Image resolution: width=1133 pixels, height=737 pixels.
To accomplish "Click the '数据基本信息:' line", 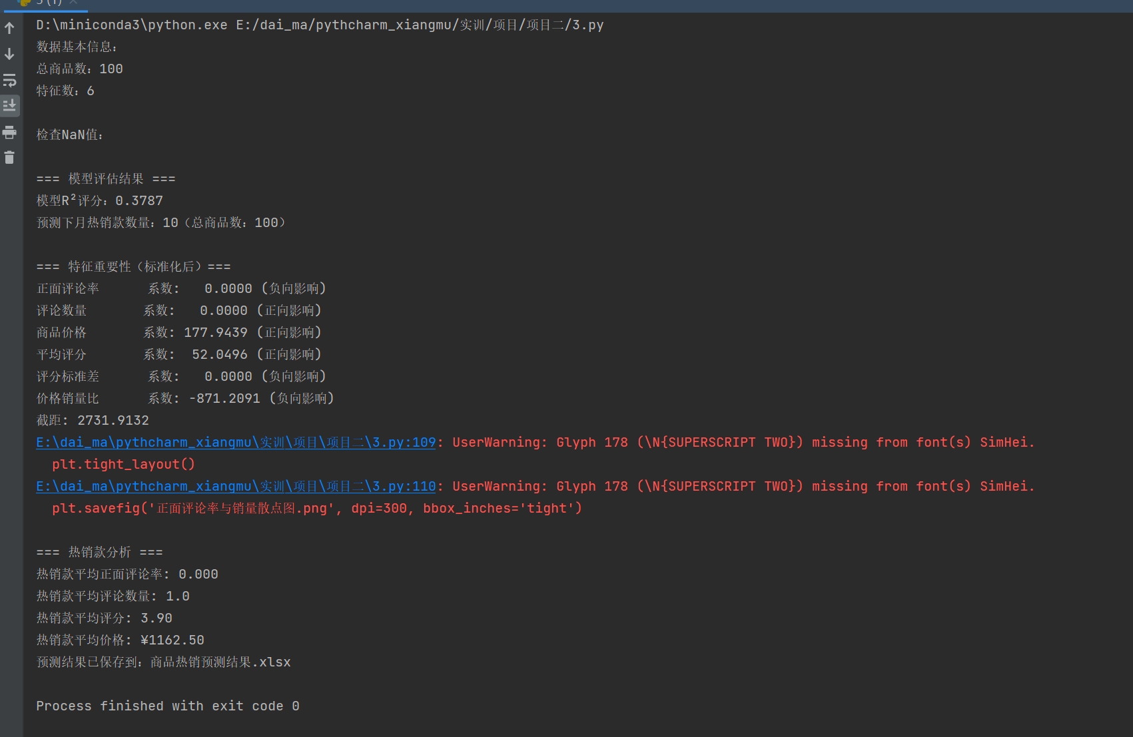I will coord(77,47).
